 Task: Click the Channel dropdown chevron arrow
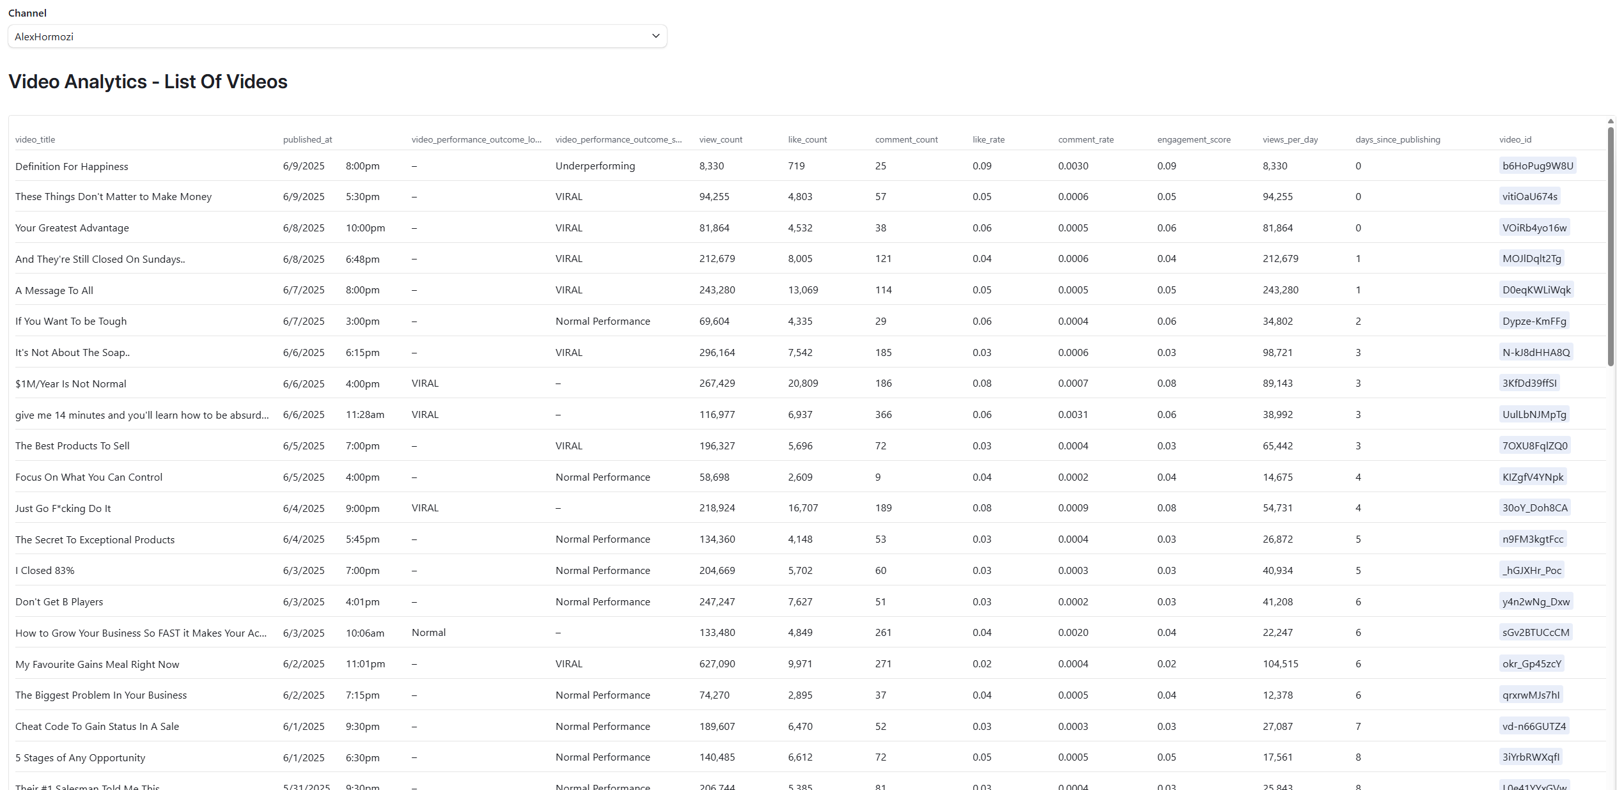[x=655, y=36]
